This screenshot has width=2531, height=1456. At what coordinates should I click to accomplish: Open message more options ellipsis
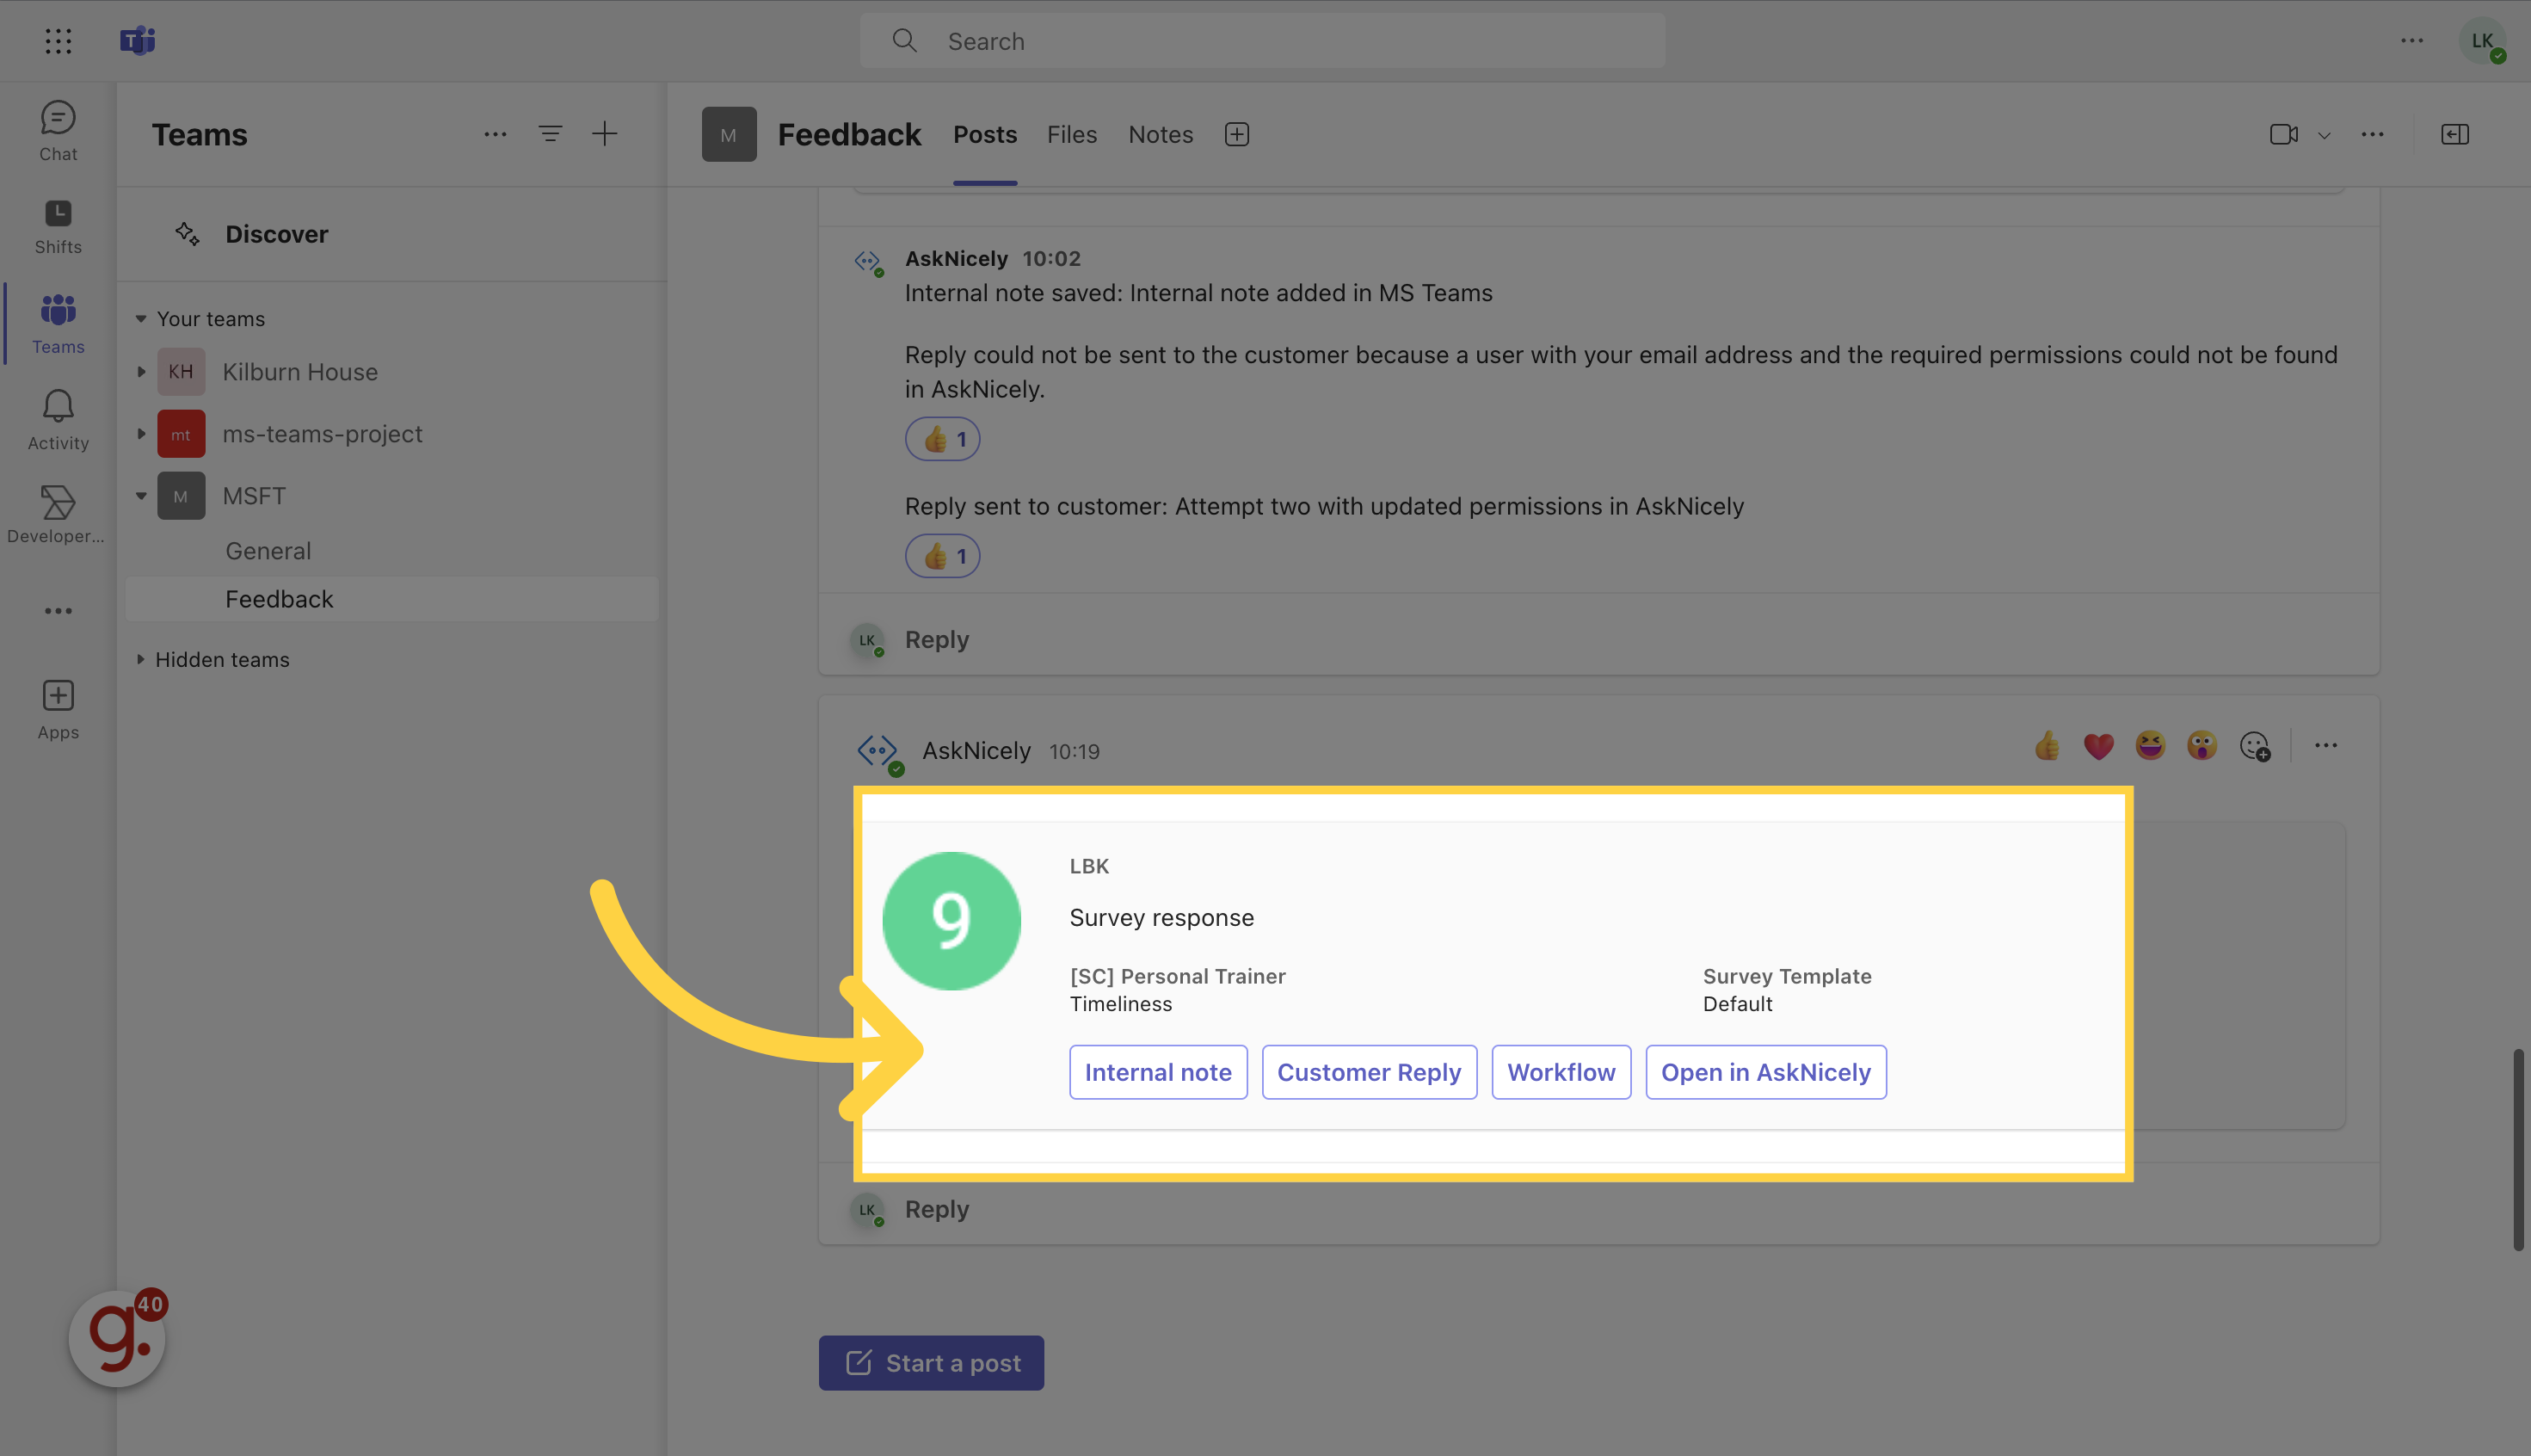[x=2326, y=746]
